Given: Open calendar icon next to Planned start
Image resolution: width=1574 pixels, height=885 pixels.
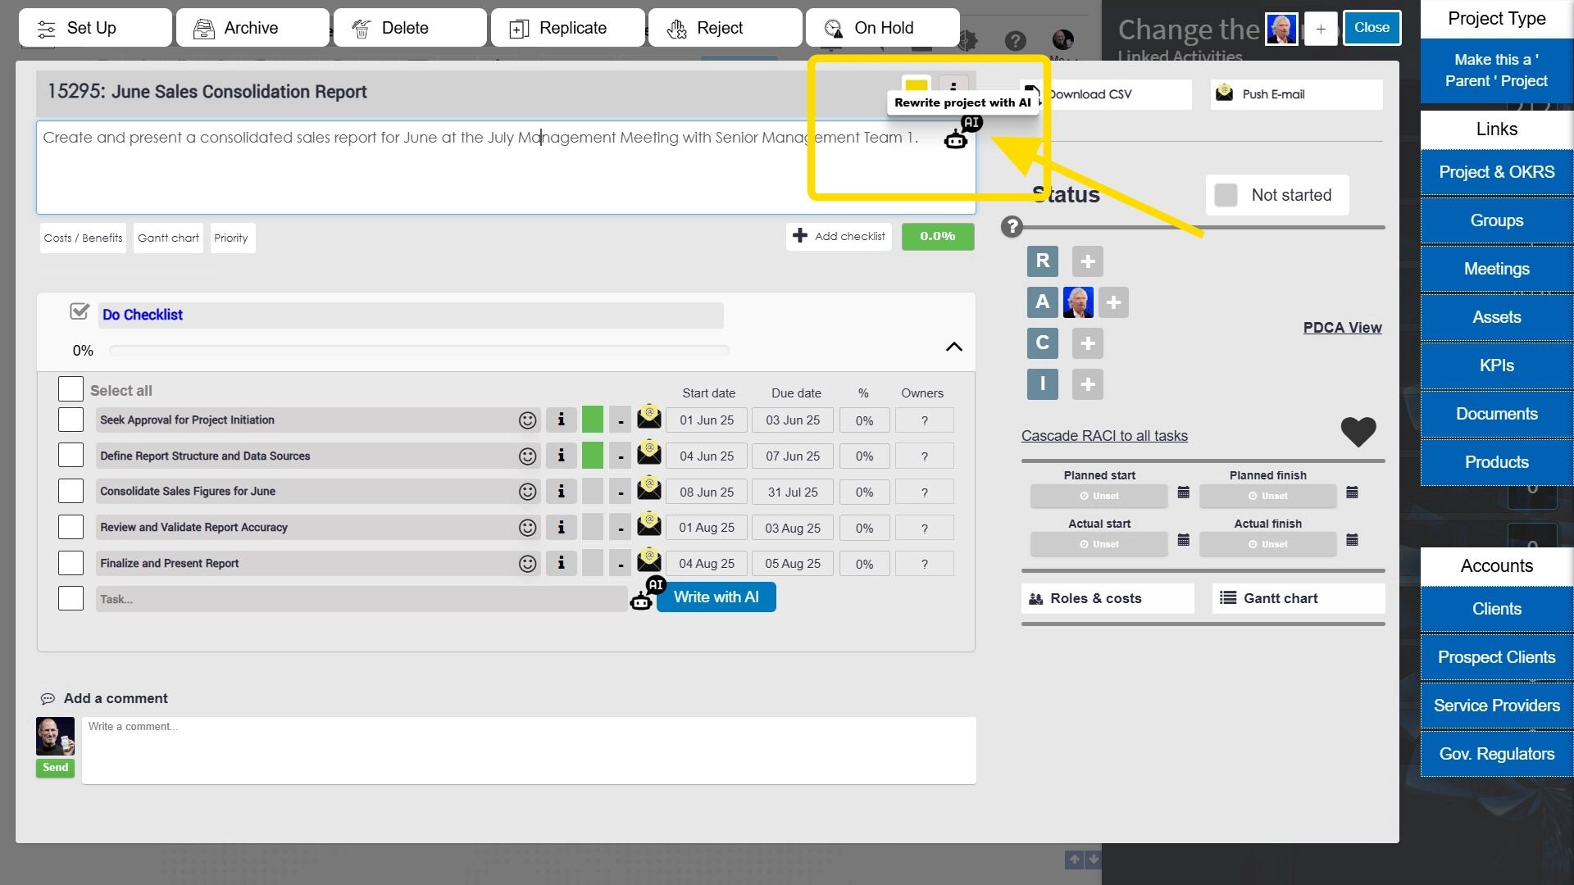Looking at the screenshot, I should tap(1183, 492).
